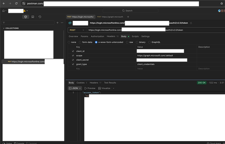The width and height of the screenshot is (225, 144).
Task: Switch to the graph.microsoft request tab
Action: pos(110,17)
